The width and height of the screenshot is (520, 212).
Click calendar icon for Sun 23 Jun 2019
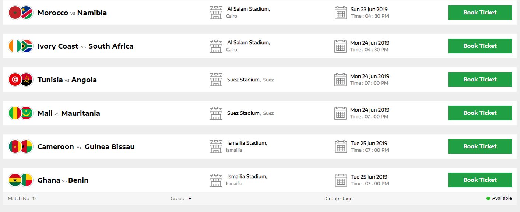(x=341, y=13)
